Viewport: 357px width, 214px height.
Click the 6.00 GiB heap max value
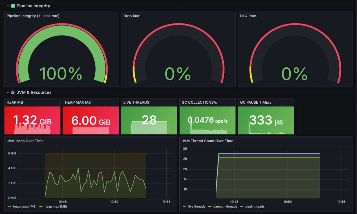pyautogui.click(x=91, y=120)
